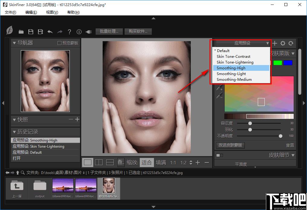Viewport: 307px width, 210px height.
Task: Redo with the forward arrow toolbar icon
Action: [x=60, y=32]
